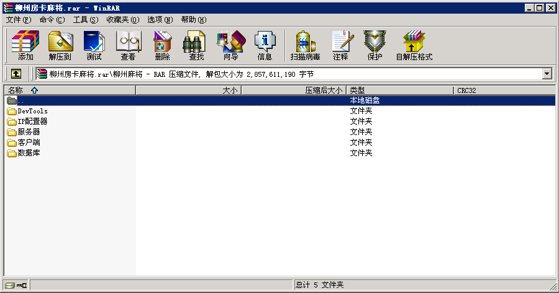Go up one folder level button
Screen dimensions: 559x293
pos(16,74)
